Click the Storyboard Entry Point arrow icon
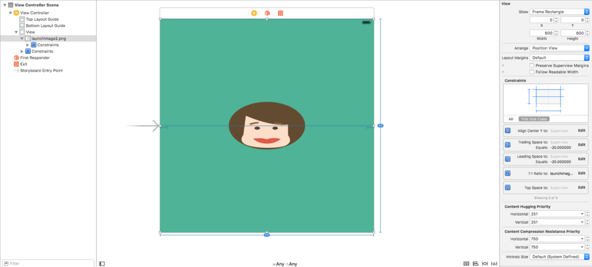Screen dimensions: 592x267 point(16,71)
